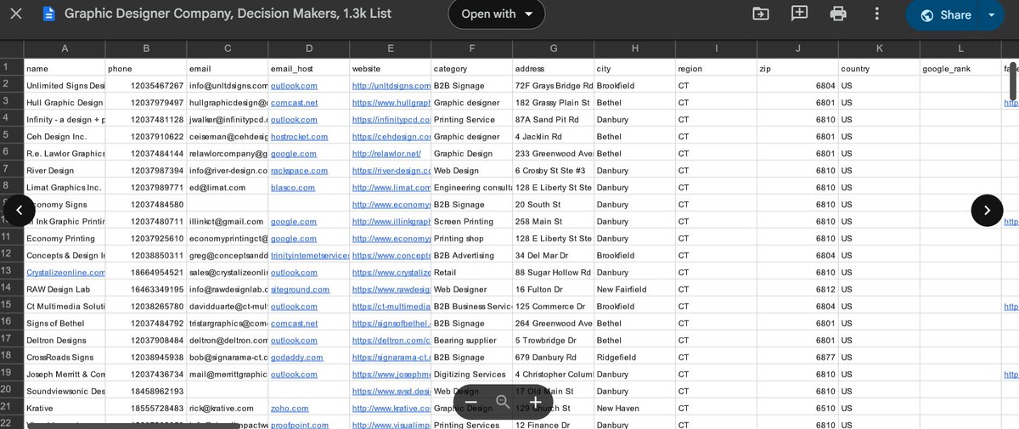Image resolution: width=1019 pixels, height=429 pixels.
Task: Go to the previous file with the left arrow
Action: pyautogui.click(x=20, y=210)
